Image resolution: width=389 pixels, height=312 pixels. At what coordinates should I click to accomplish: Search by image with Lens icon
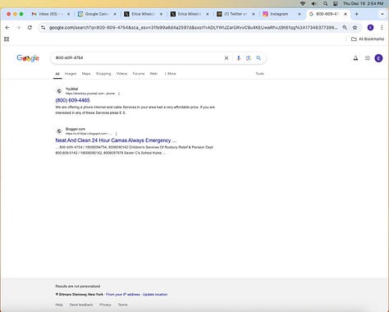tap(249, 58)
